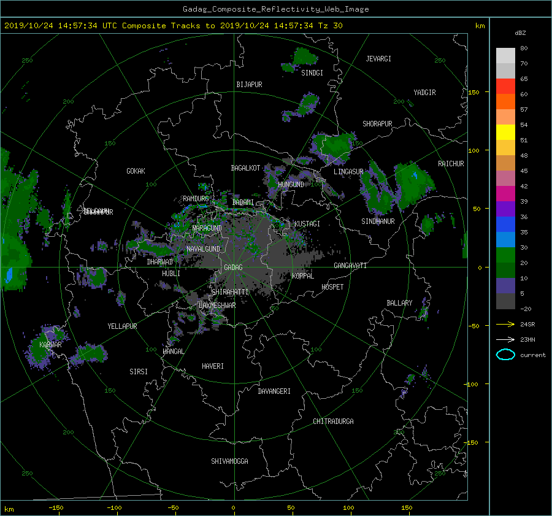Click the BIJAPUR city label
552x516 pixels.
[249, 85]
